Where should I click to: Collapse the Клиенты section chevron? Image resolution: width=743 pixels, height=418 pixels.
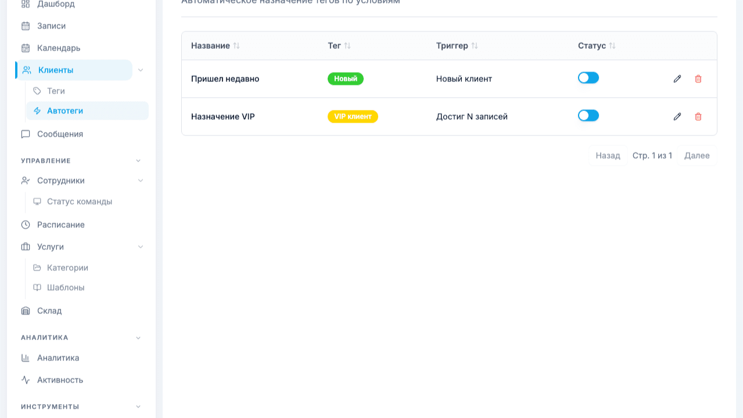coord(139,69)
